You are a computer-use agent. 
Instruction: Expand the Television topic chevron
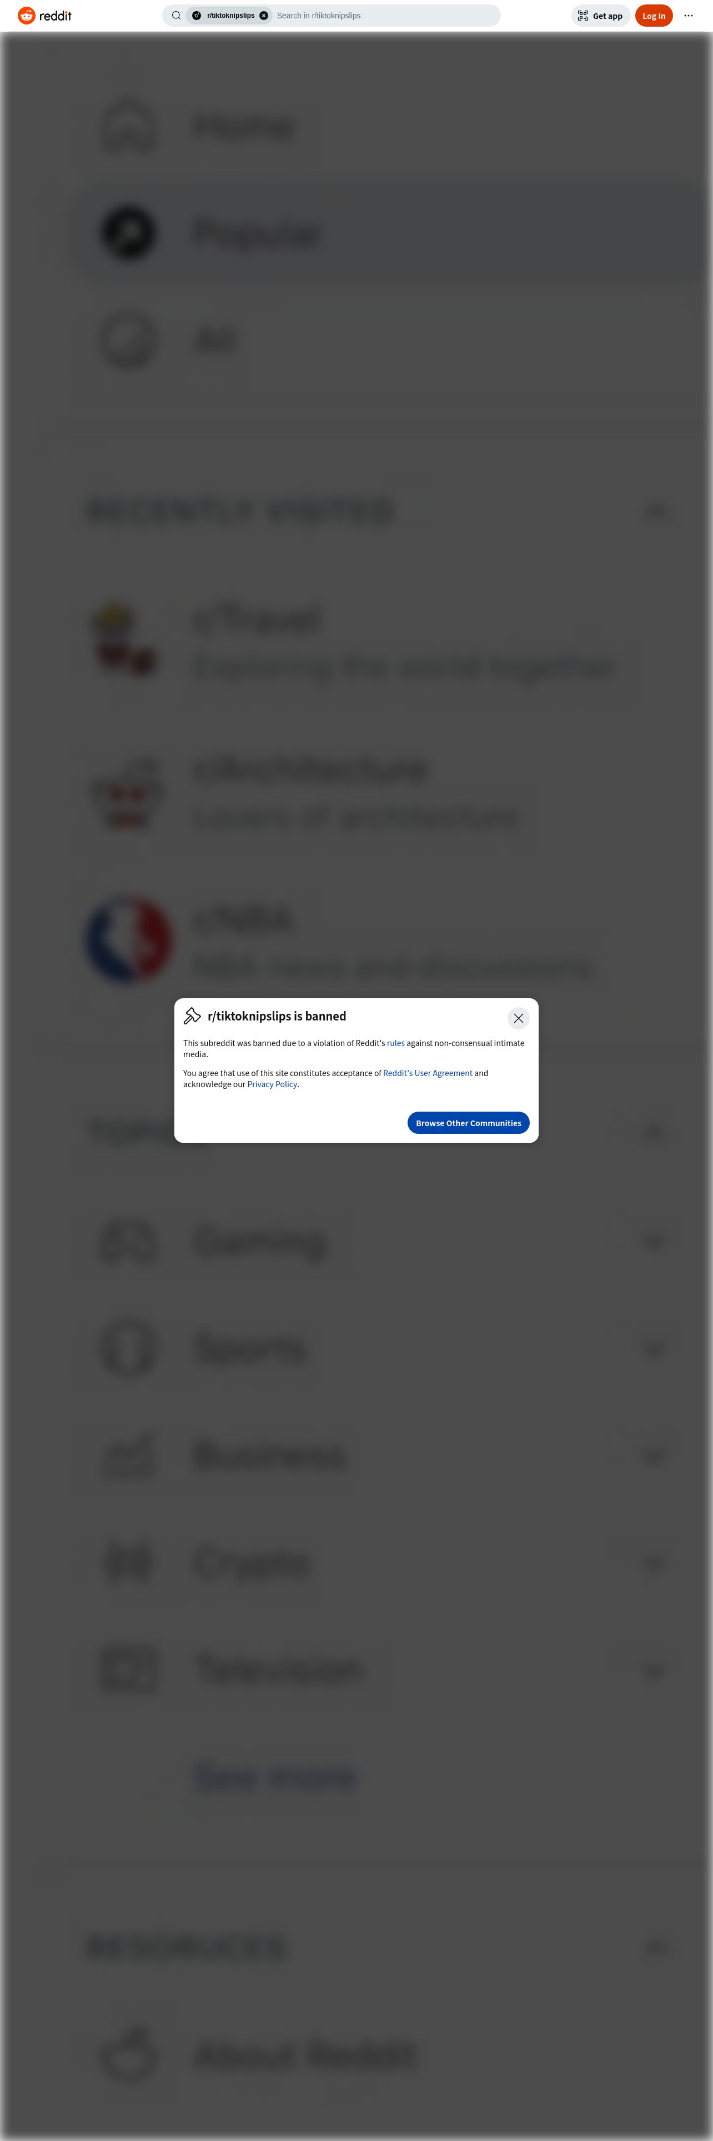tap(654, 1669)
